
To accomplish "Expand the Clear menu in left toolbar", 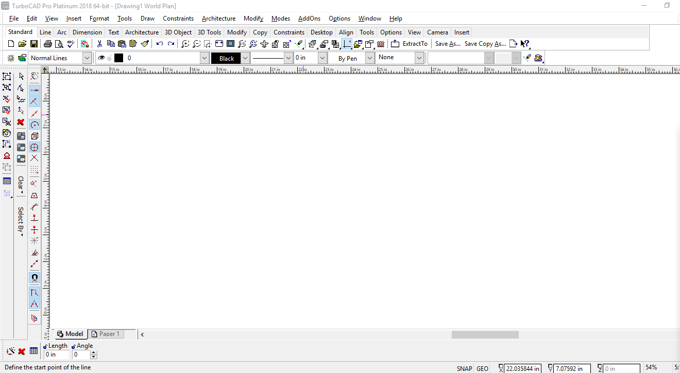I will pyautogui.click(x=21, y=185).
